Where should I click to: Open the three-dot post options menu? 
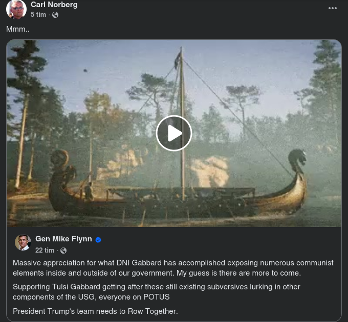tap(332, 8)
